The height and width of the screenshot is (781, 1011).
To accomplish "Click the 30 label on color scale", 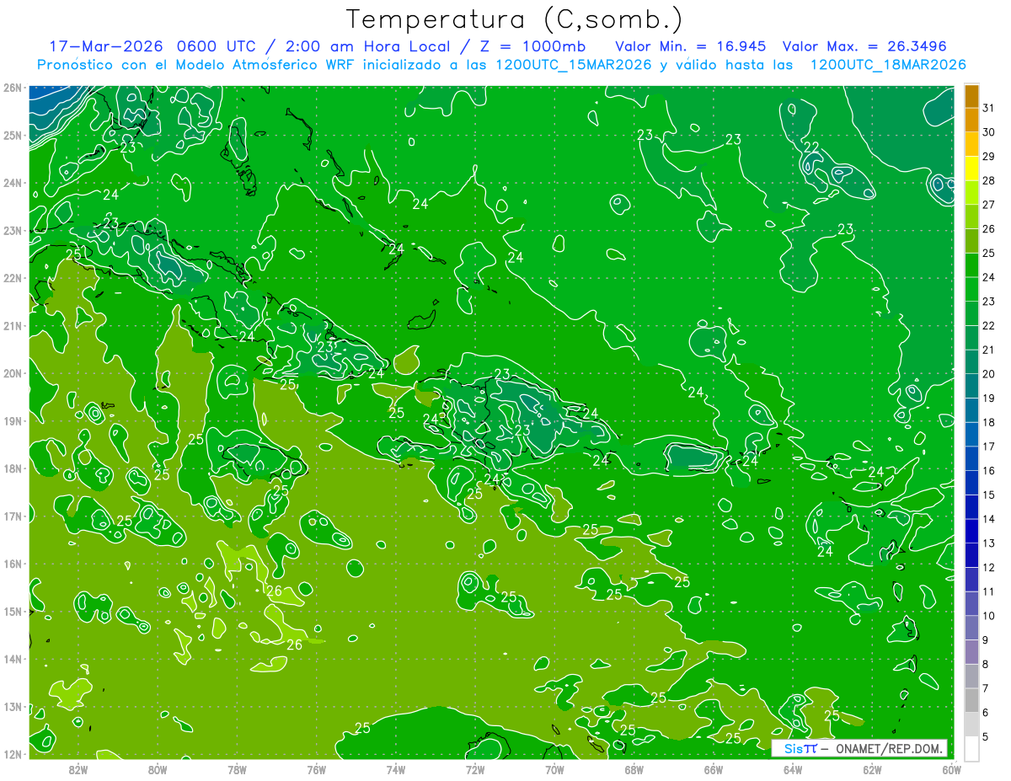I will pyautogui.click(x=988, y=132).
